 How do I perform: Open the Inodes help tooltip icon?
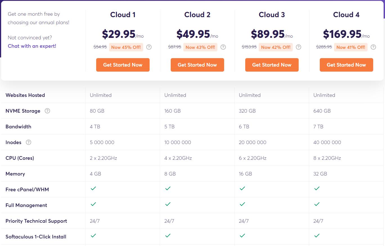(28, 142)
